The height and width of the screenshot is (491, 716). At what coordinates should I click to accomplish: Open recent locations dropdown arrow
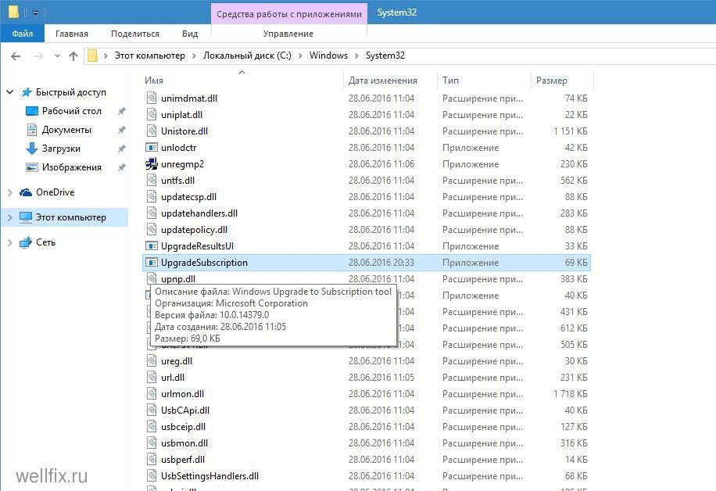click(x=57, y=56)
